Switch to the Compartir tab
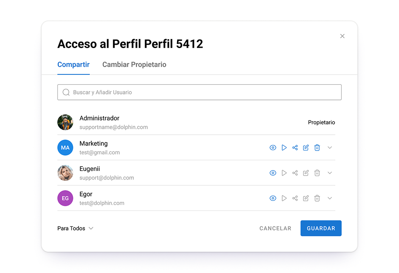Screen dimensions: 399x273 (73, 65)
